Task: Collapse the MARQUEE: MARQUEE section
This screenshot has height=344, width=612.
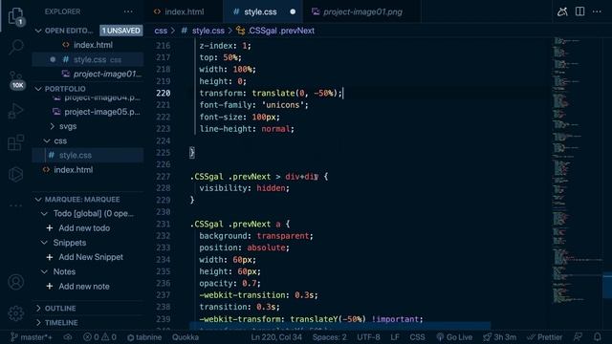Action: tap(38, 200)
